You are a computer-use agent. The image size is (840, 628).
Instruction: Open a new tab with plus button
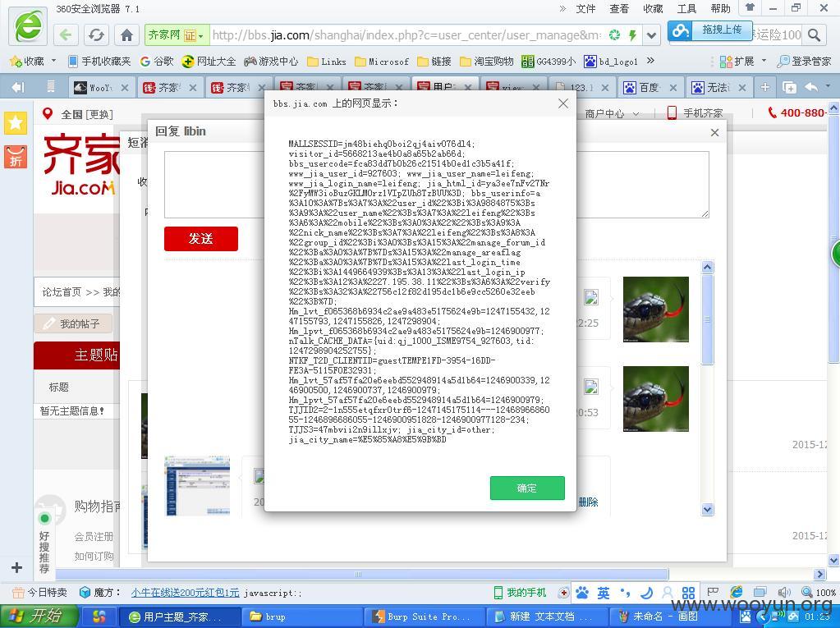tap(765, 87)
